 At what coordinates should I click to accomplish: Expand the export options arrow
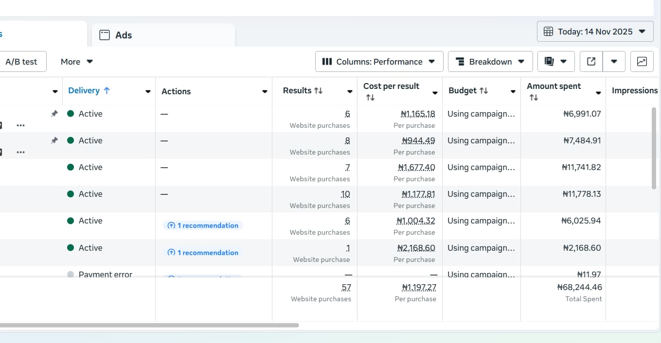614,62
